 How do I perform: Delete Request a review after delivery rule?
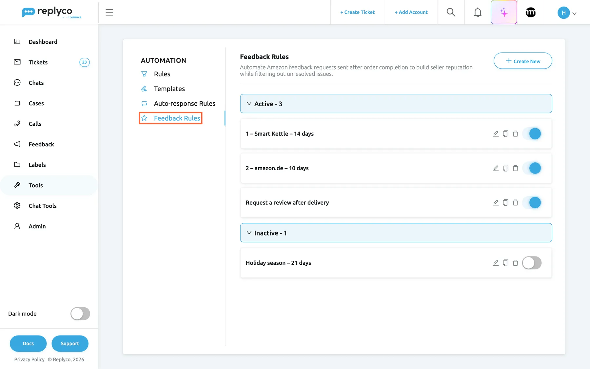515,203
